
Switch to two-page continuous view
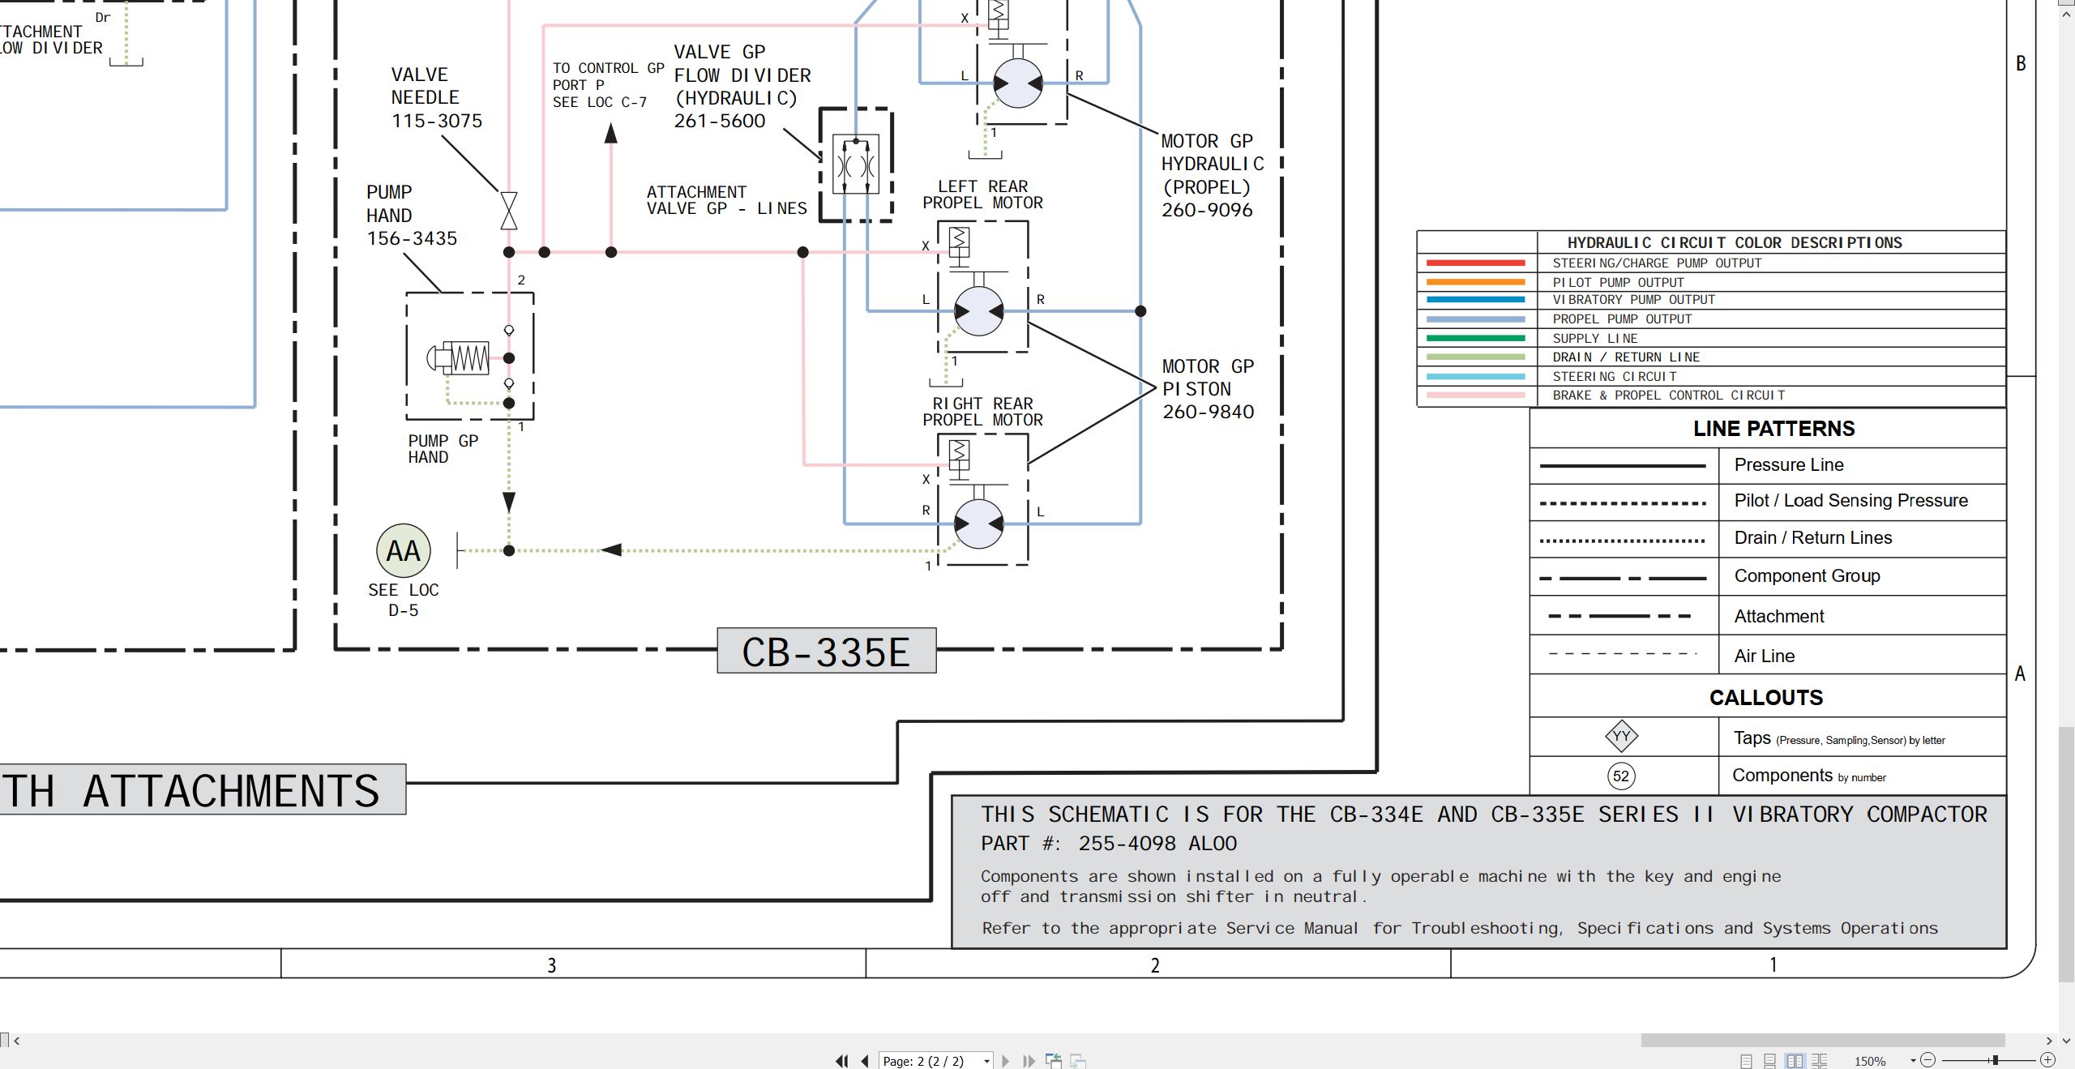[x=1820, y=1060]
